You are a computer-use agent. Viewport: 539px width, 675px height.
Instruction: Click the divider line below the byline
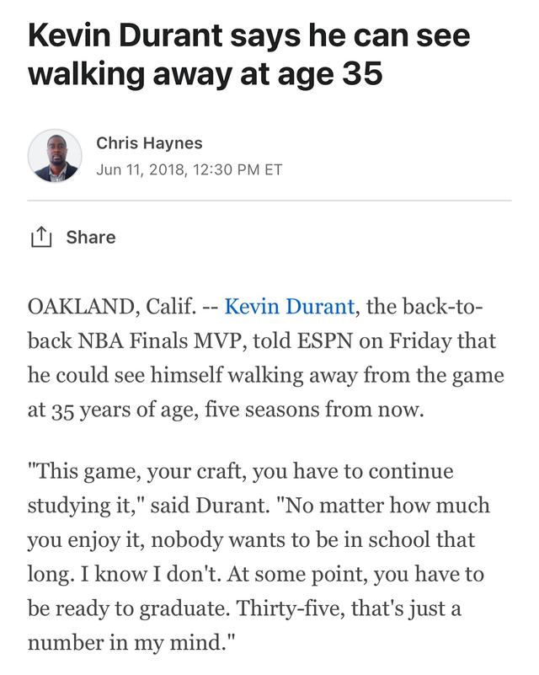pos(269,201)
